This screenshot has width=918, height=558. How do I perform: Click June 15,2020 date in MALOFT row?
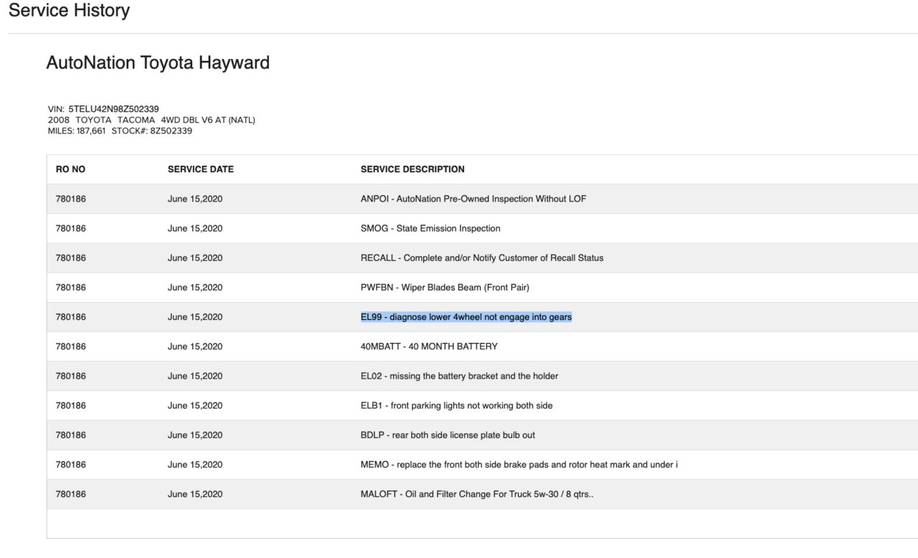tap(195, 493)
